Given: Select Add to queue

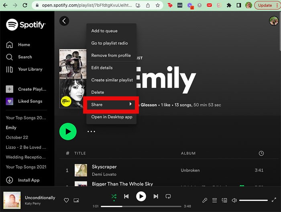Looking at the screenshot, I should tap(111, 31).
